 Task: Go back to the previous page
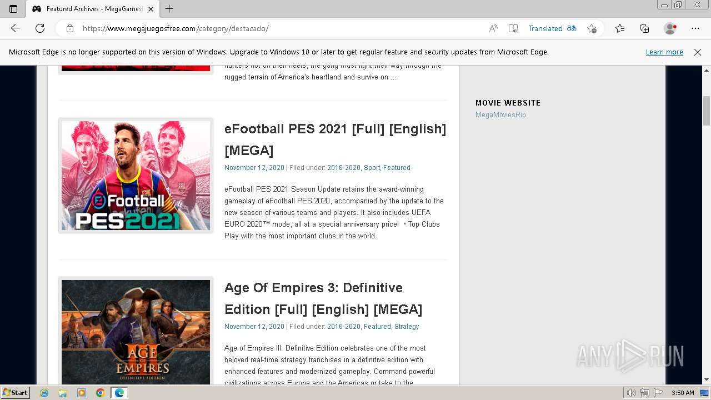click(16, 28)
